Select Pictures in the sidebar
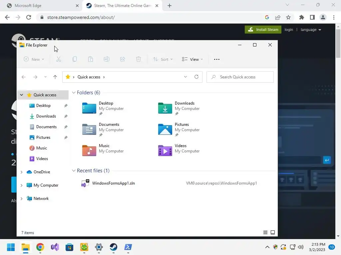Viewport: 341px width, 255px height. pos(43,137)
